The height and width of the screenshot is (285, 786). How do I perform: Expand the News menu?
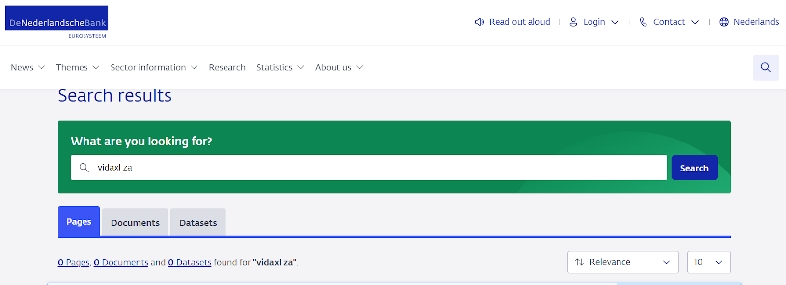click(x=28, y=67)
